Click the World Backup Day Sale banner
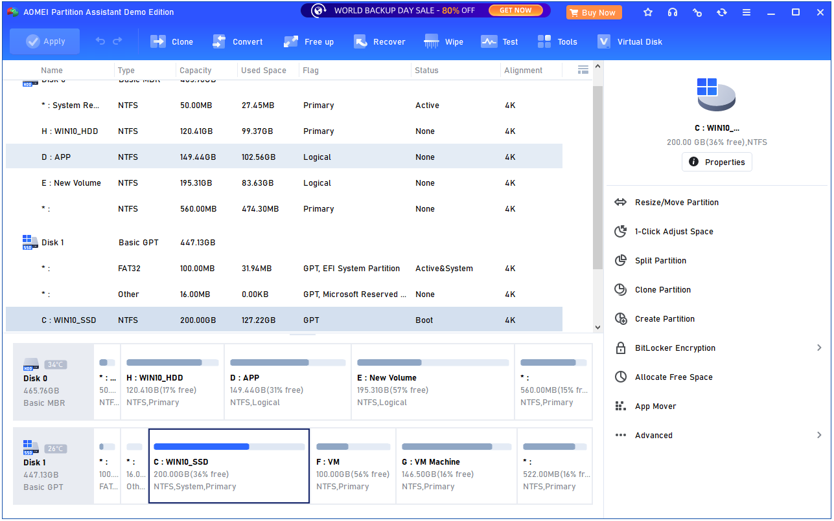 click(x=426, y=10)
